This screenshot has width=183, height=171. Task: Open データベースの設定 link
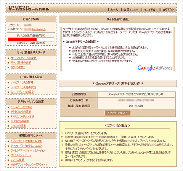[21, 107]
